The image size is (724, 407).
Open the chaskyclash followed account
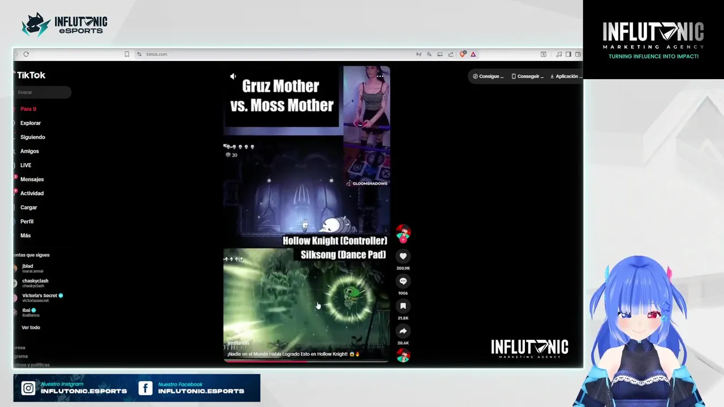[35, 283]
